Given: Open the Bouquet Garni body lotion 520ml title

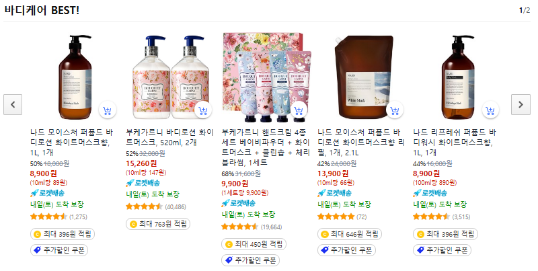Looking at the screenshot, I should click(169, 137).
